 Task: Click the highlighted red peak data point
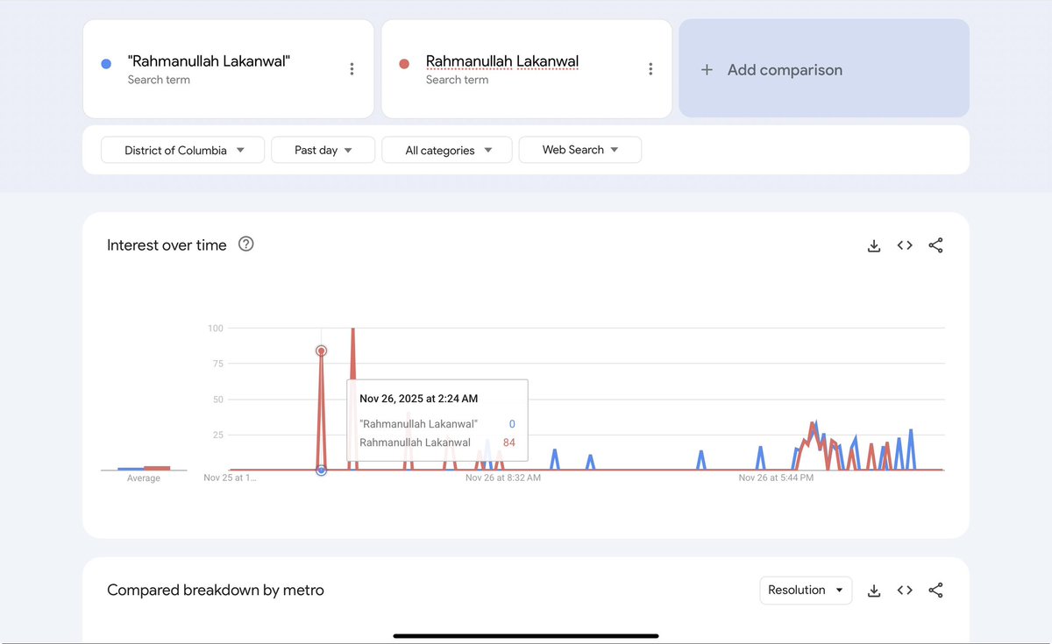(x=320, y=350)
